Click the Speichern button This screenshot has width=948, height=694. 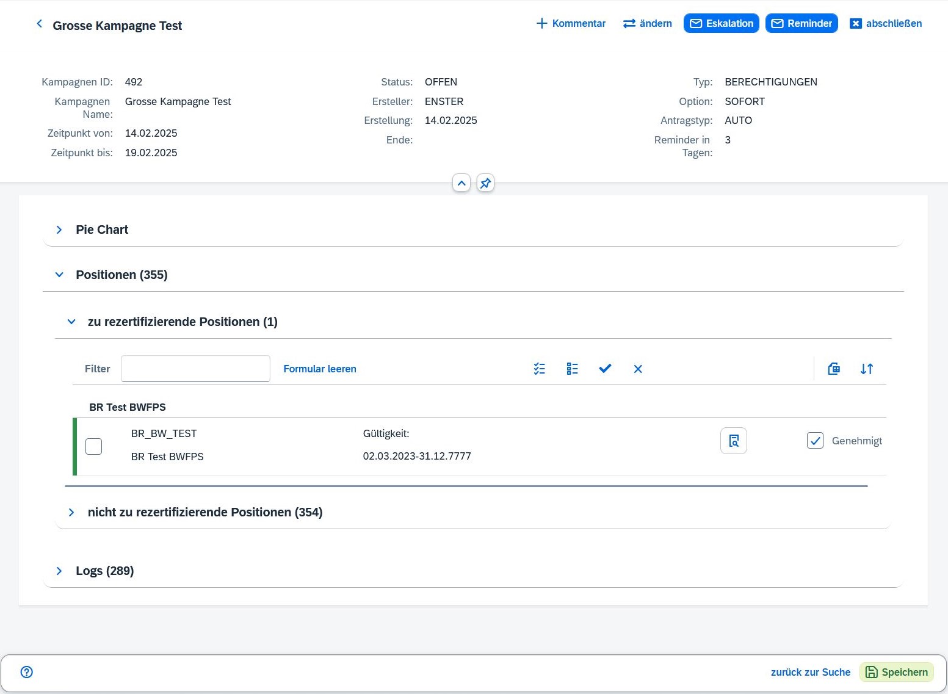(896, 672)
